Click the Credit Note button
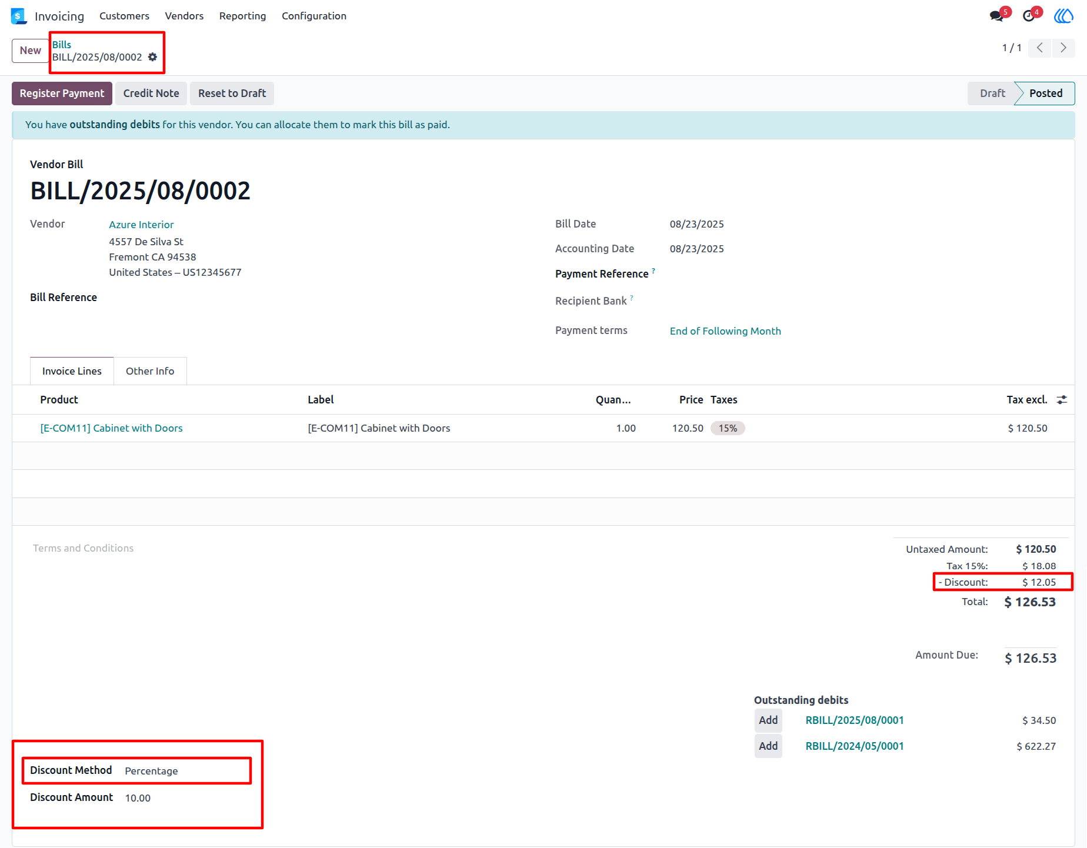This screenshot has height=848, width=1087. click(x=151, y=94)
